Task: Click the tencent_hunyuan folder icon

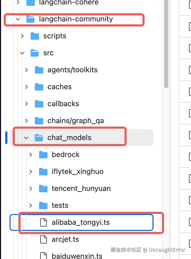Action: [43, 189]
